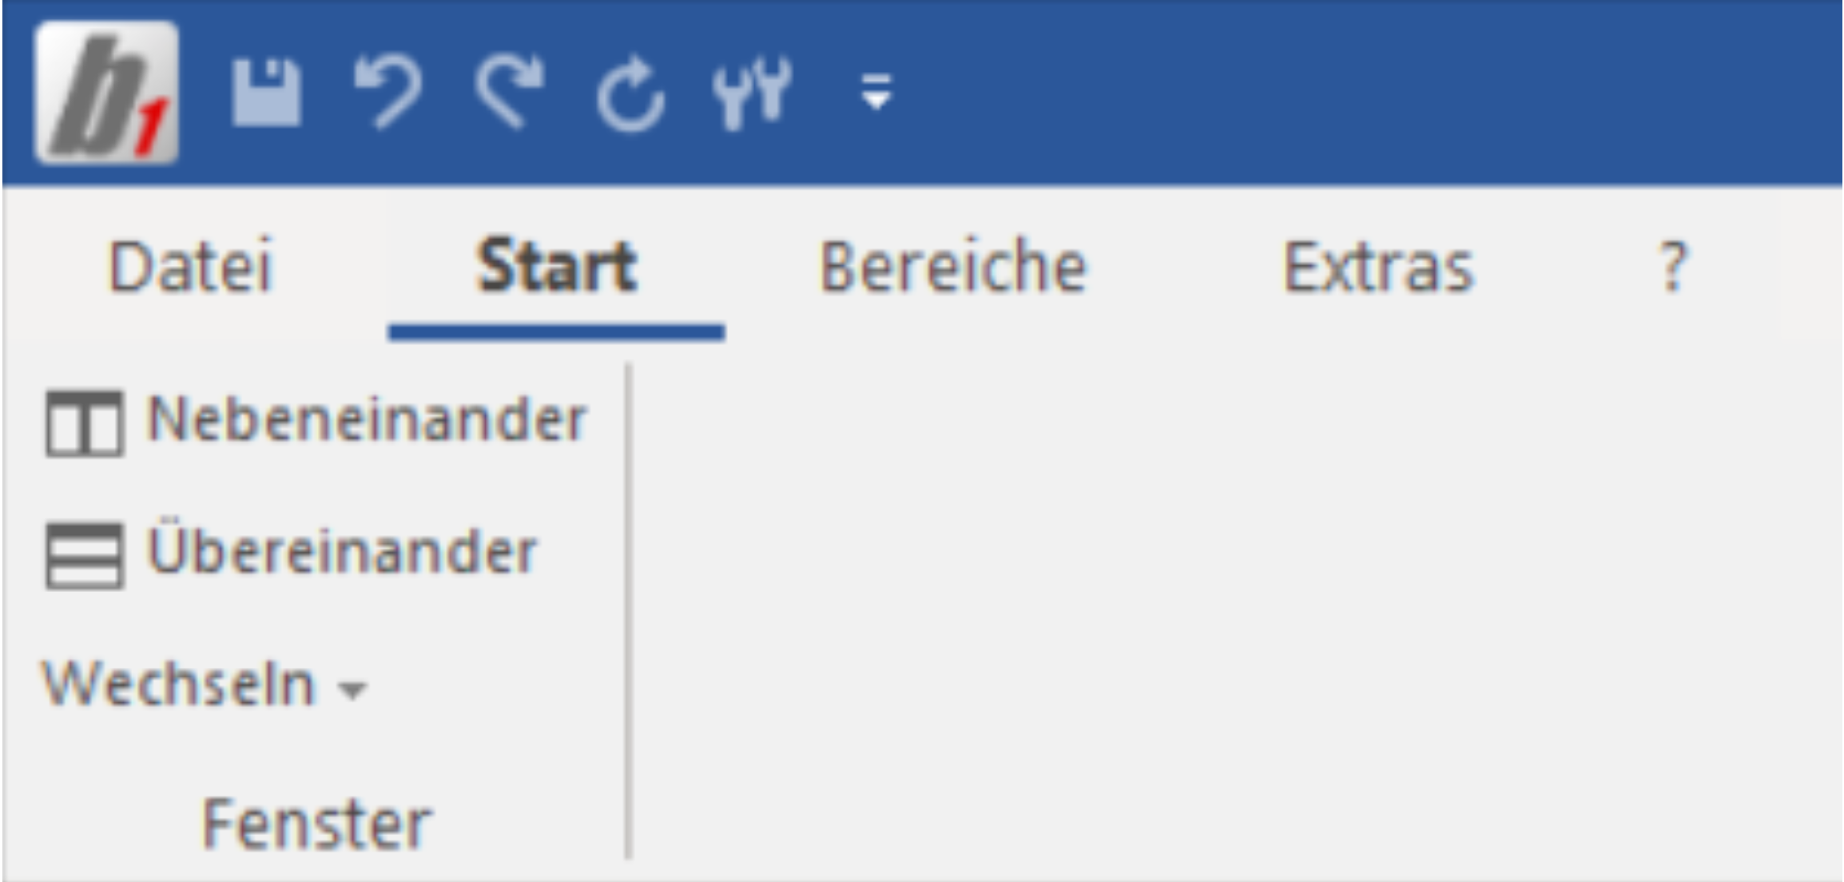Open the Extras tab
The height and width of the screenshot is (882, 1844).
tap(1378, 267)
